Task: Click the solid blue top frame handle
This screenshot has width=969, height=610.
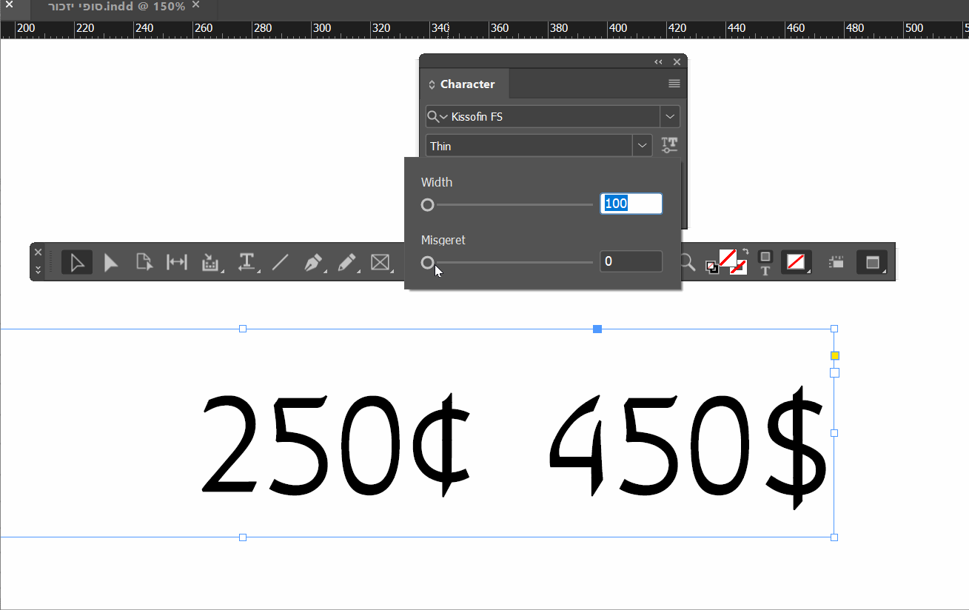Action: [597, 329]
